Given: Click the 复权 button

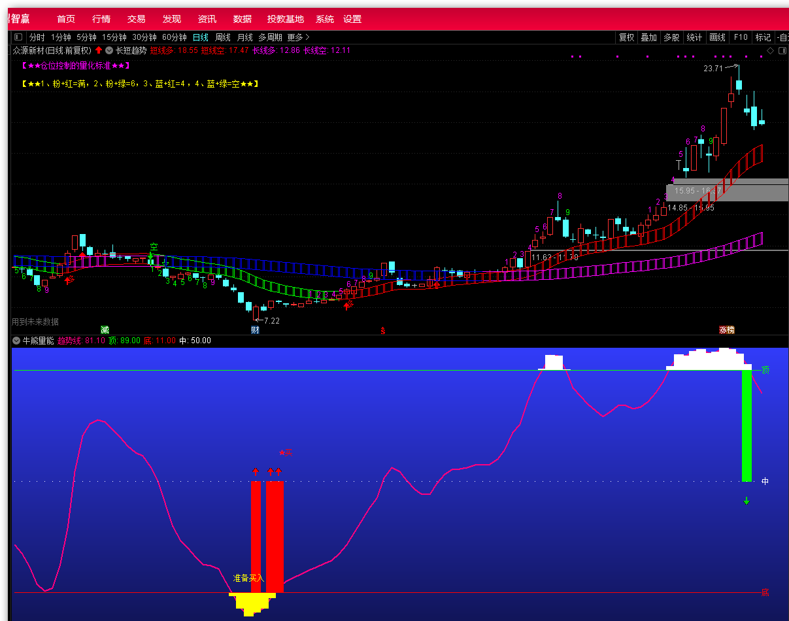Looking at the screenshot, I should [x=627, y=37].
